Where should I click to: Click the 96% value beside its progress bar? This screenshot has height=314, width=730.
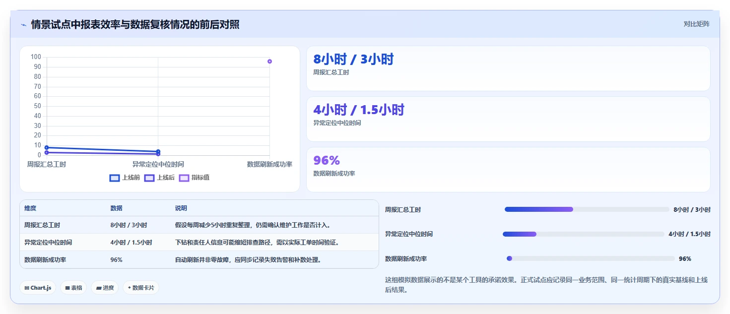point(685,259)
